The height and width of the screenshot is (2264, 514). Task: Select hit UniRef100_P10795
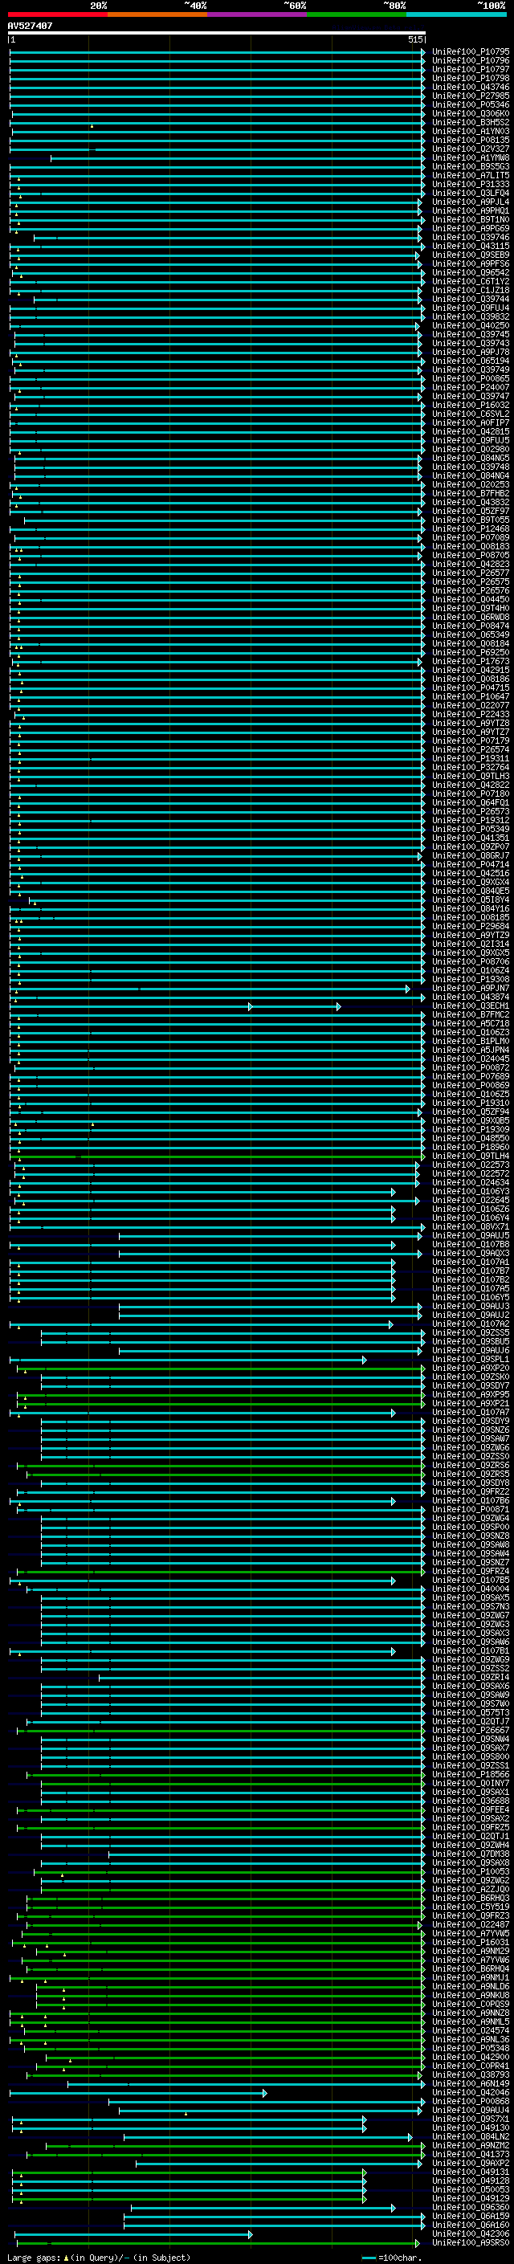pos(471,52)
